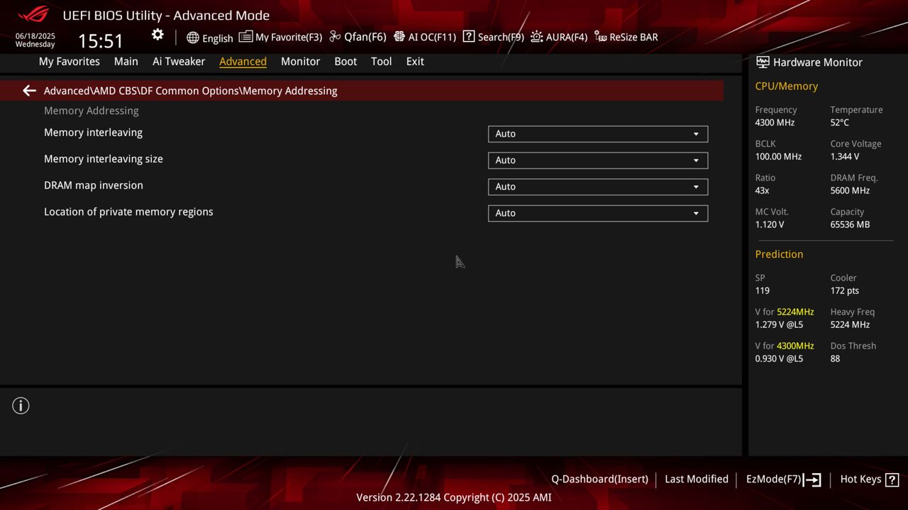The image size is (908, 510).
Task: View Last Modified settings list
Action: (x=696, y=479)
